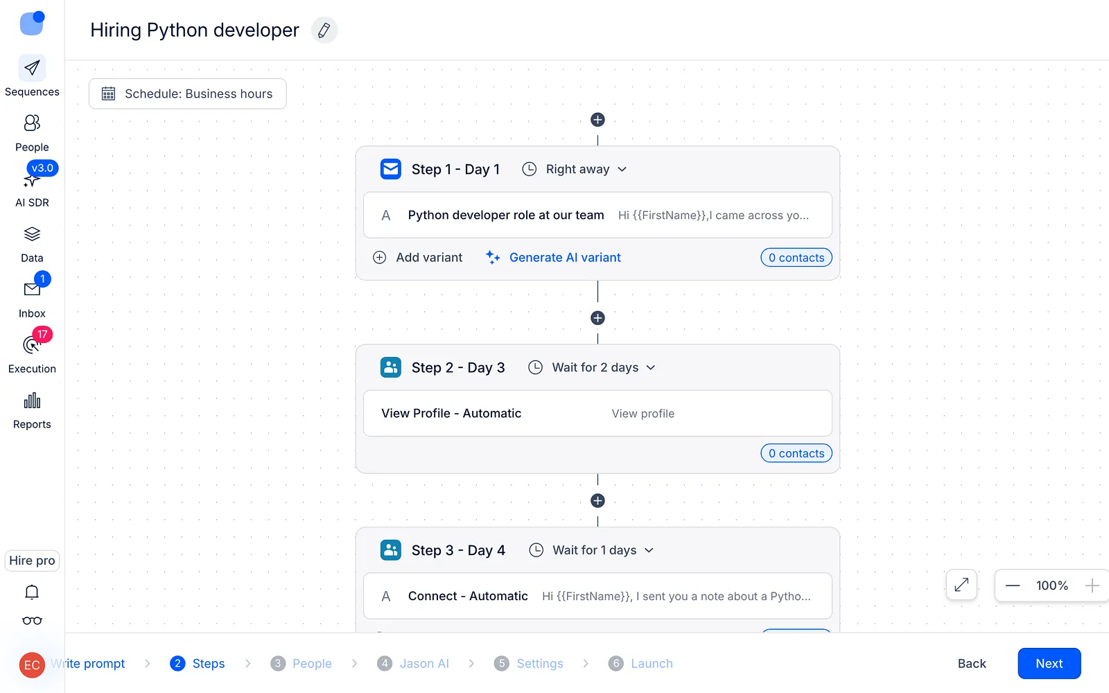Viewport: 1109px width, 693px height.
Task: Go to the Jason AI wizard step
Action: pyautogui.click(x=413, y=663)
